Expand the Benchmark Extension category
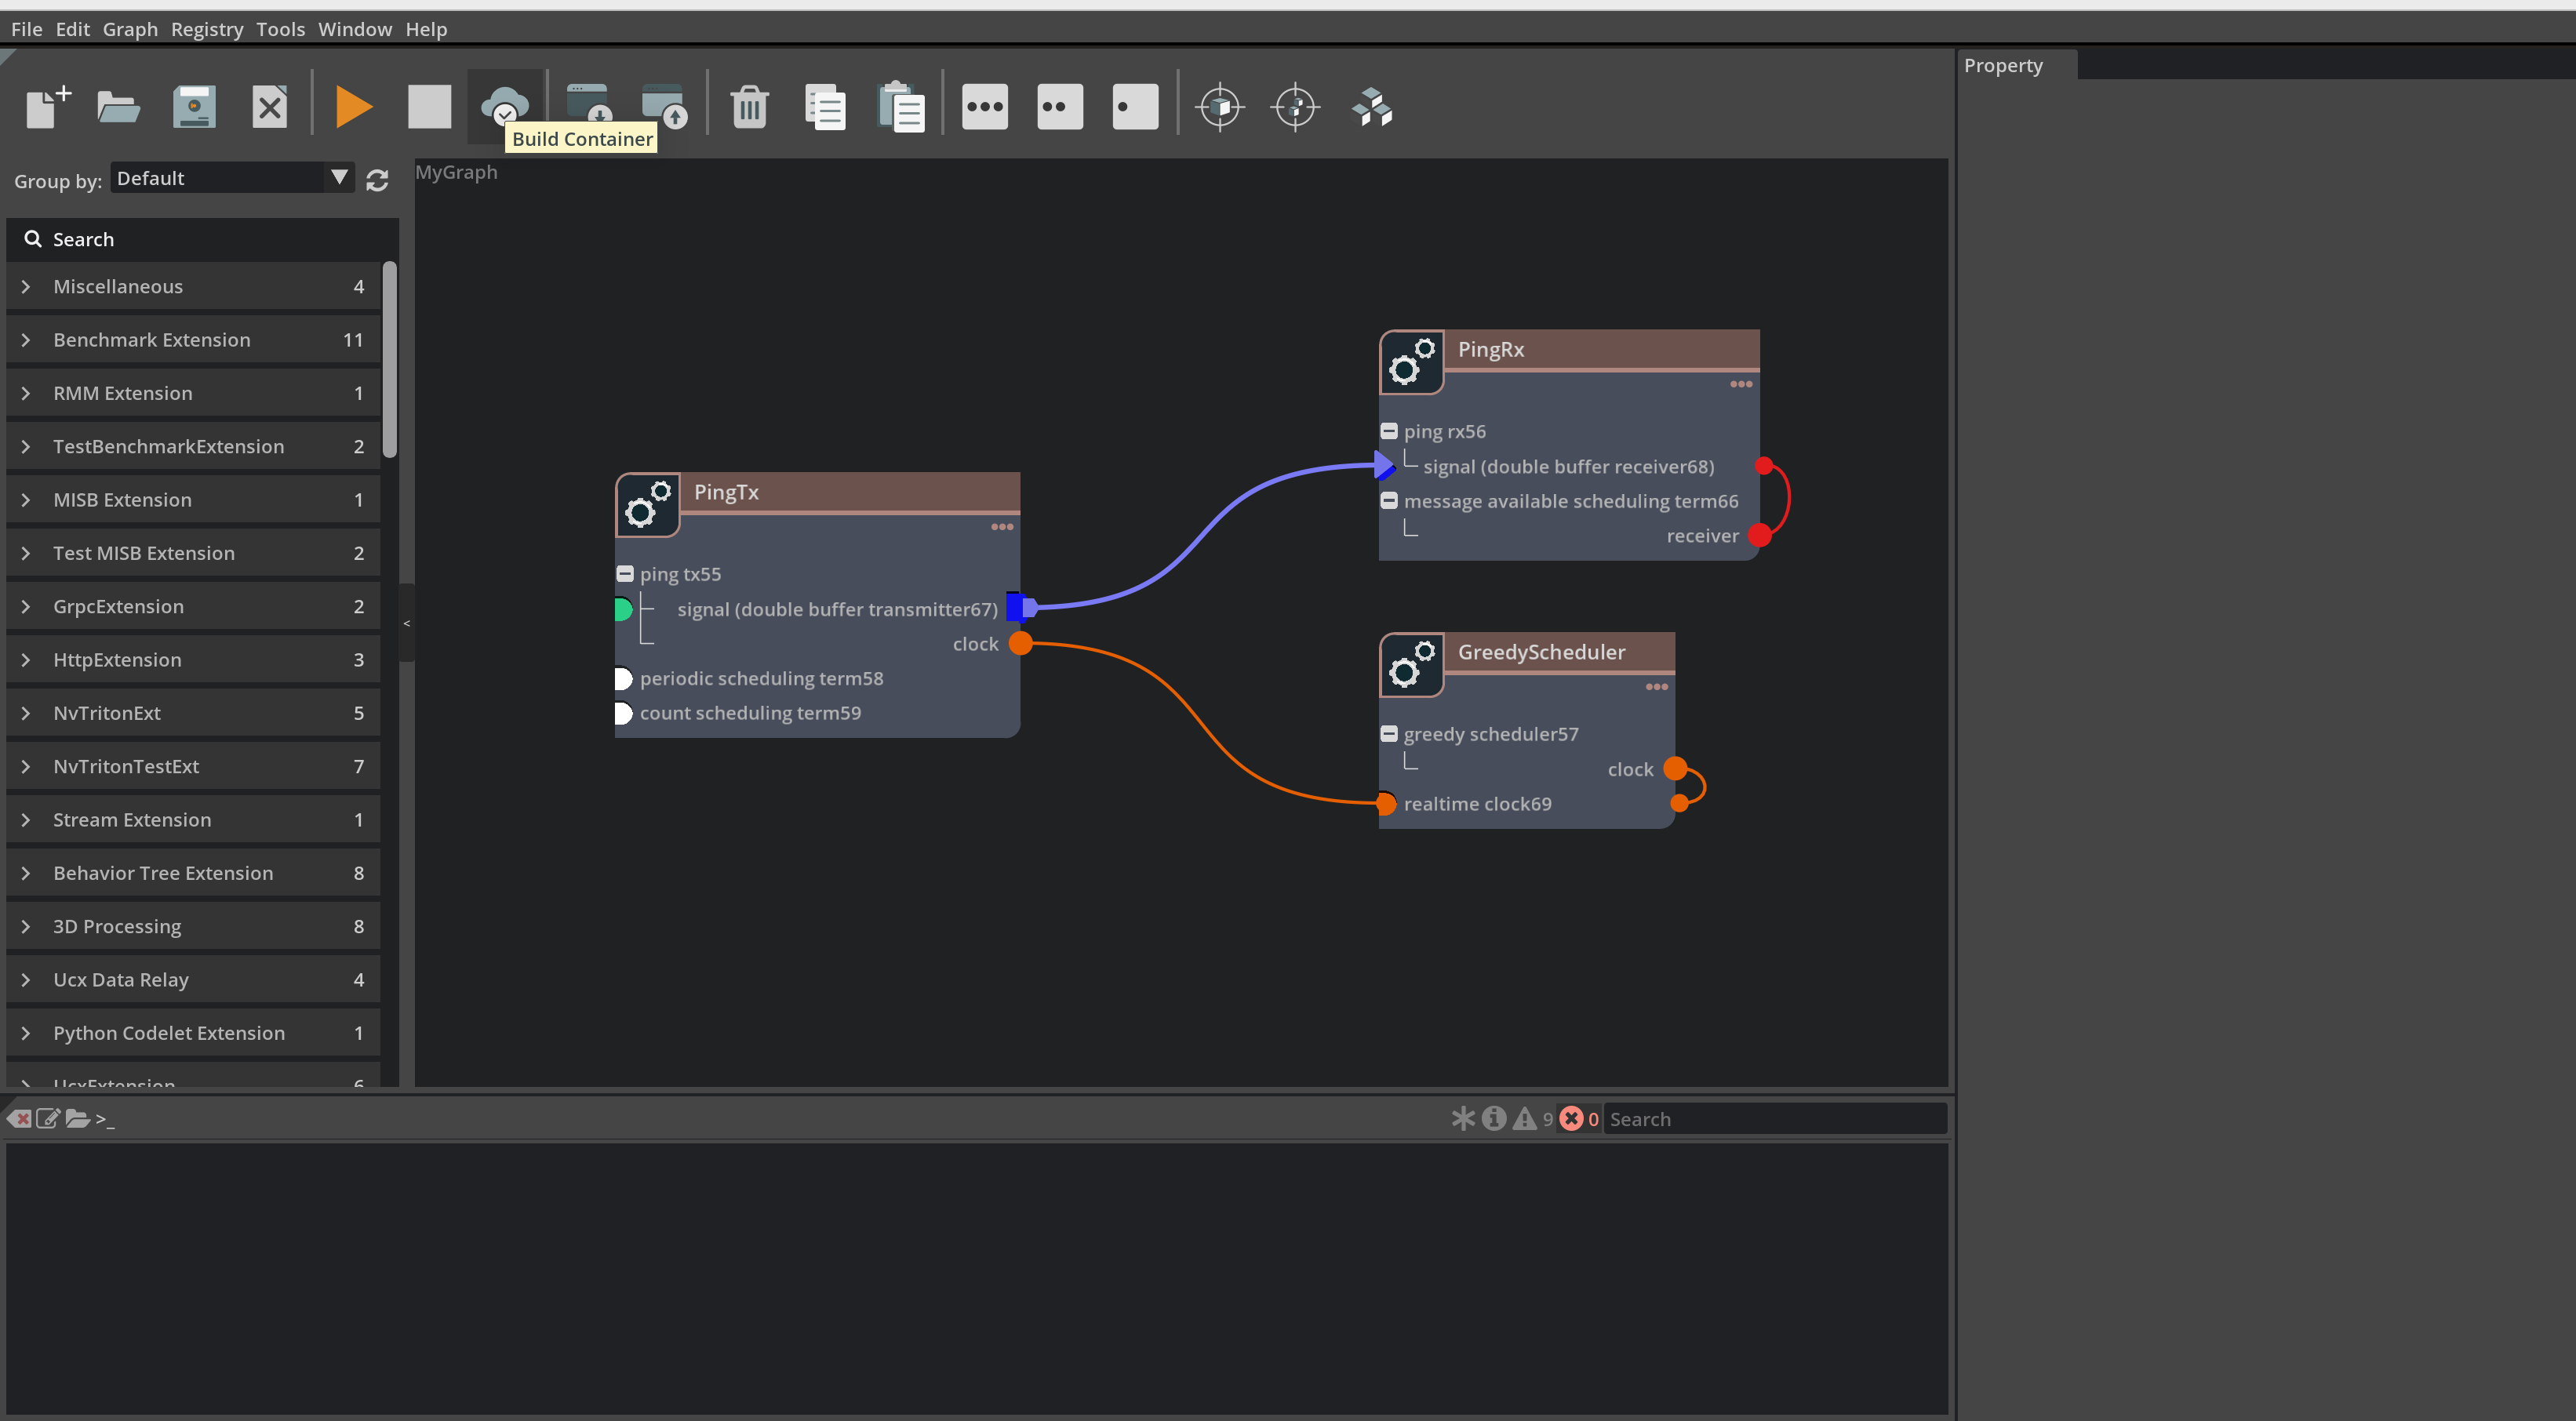The image size is (2576, 1421). 193,339
